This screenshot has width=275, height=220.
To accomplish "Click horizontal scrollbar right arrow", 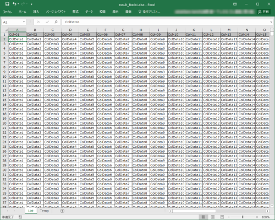I will tap(267, 211).
